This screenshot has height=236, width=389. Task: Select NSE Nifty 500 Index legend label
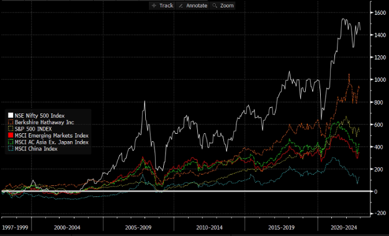(40, 116)
